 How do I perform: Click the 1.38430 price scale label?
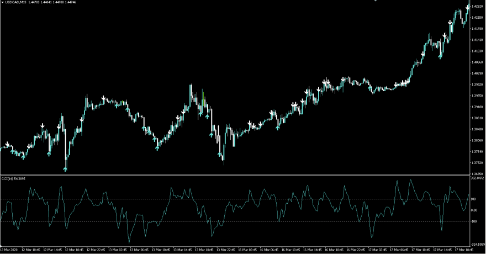pyautogui.click(x=478, y=129)
